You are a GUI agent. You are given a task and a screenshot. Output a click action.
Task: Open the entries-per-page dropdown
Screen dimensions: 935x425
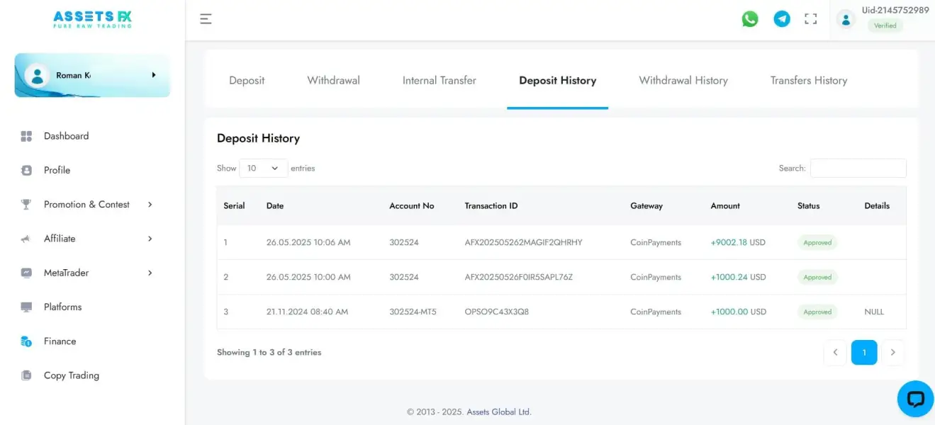(263, 169)
